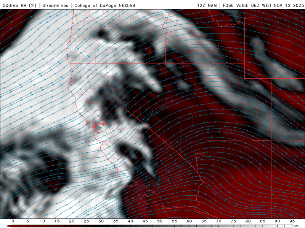Click the colorbar label "35"
This screenshot has height=228, width=305.
pyautogui.click(x=116, y=221)
